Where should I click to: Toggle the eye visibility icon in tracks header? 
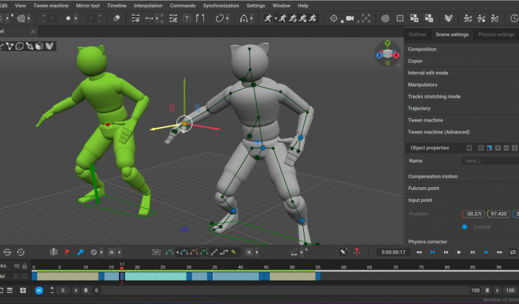[16, 265]
